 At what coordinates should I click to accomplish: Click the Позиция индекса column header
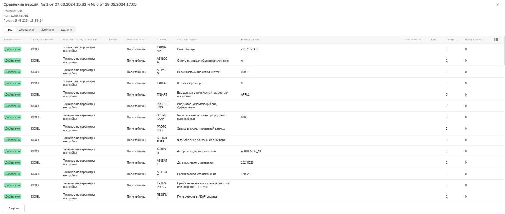474,40
